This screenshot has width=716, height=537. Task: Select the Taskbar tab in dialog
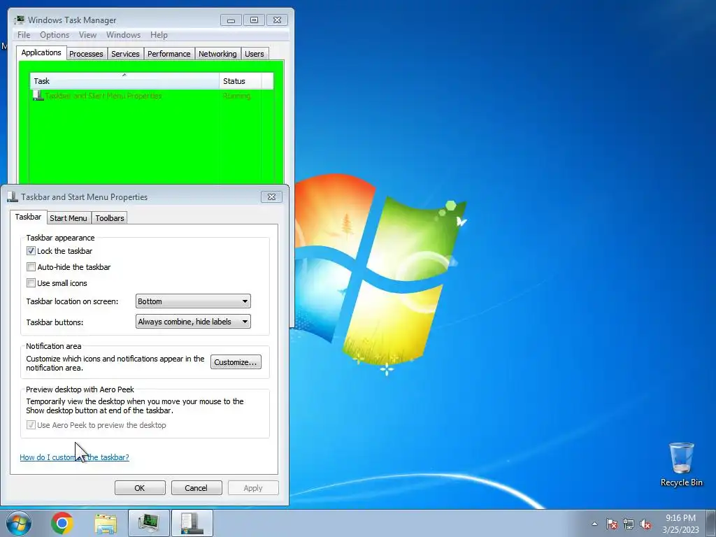pos(28,217)
